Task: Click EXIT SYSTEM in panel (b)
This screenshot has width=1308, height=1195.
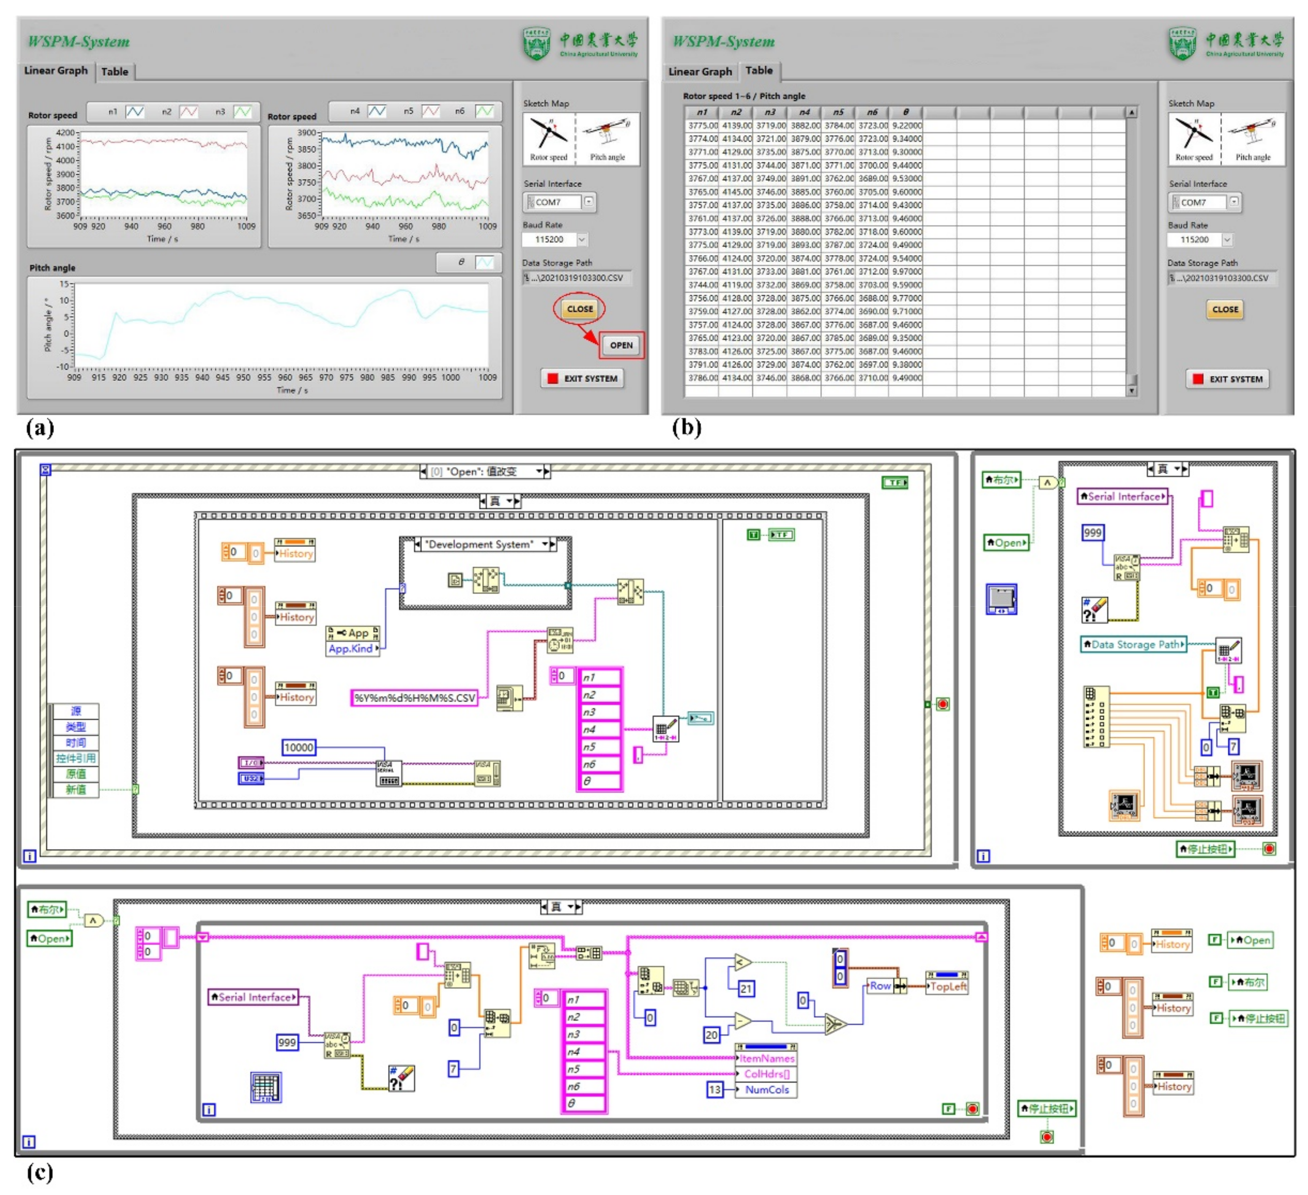Action: point(1228,379)
